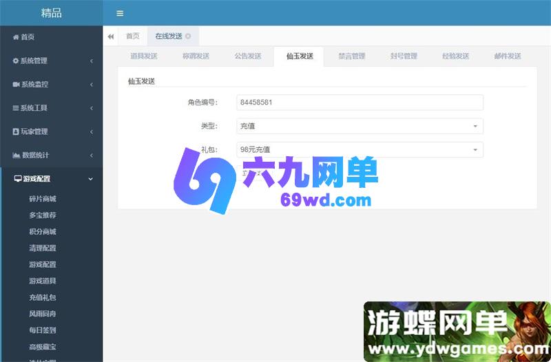551x362 pixels.
Task: Open 多宝推荐 in the sidebar
Action: pos(43,215)
